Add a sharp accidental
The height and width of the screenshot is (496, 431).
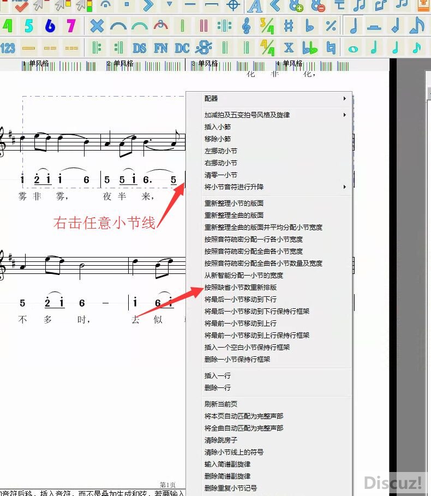[x=289, y=26]
